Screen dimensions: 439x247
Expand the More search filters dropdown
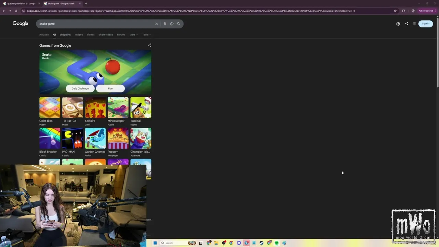point(133,35)
